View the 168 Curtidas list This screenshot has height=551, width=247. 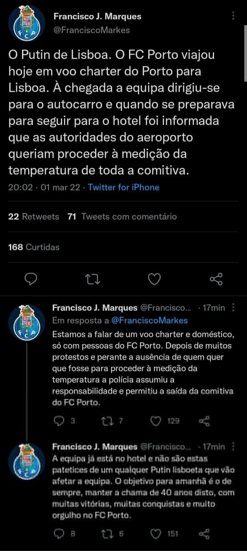(34, 247)
